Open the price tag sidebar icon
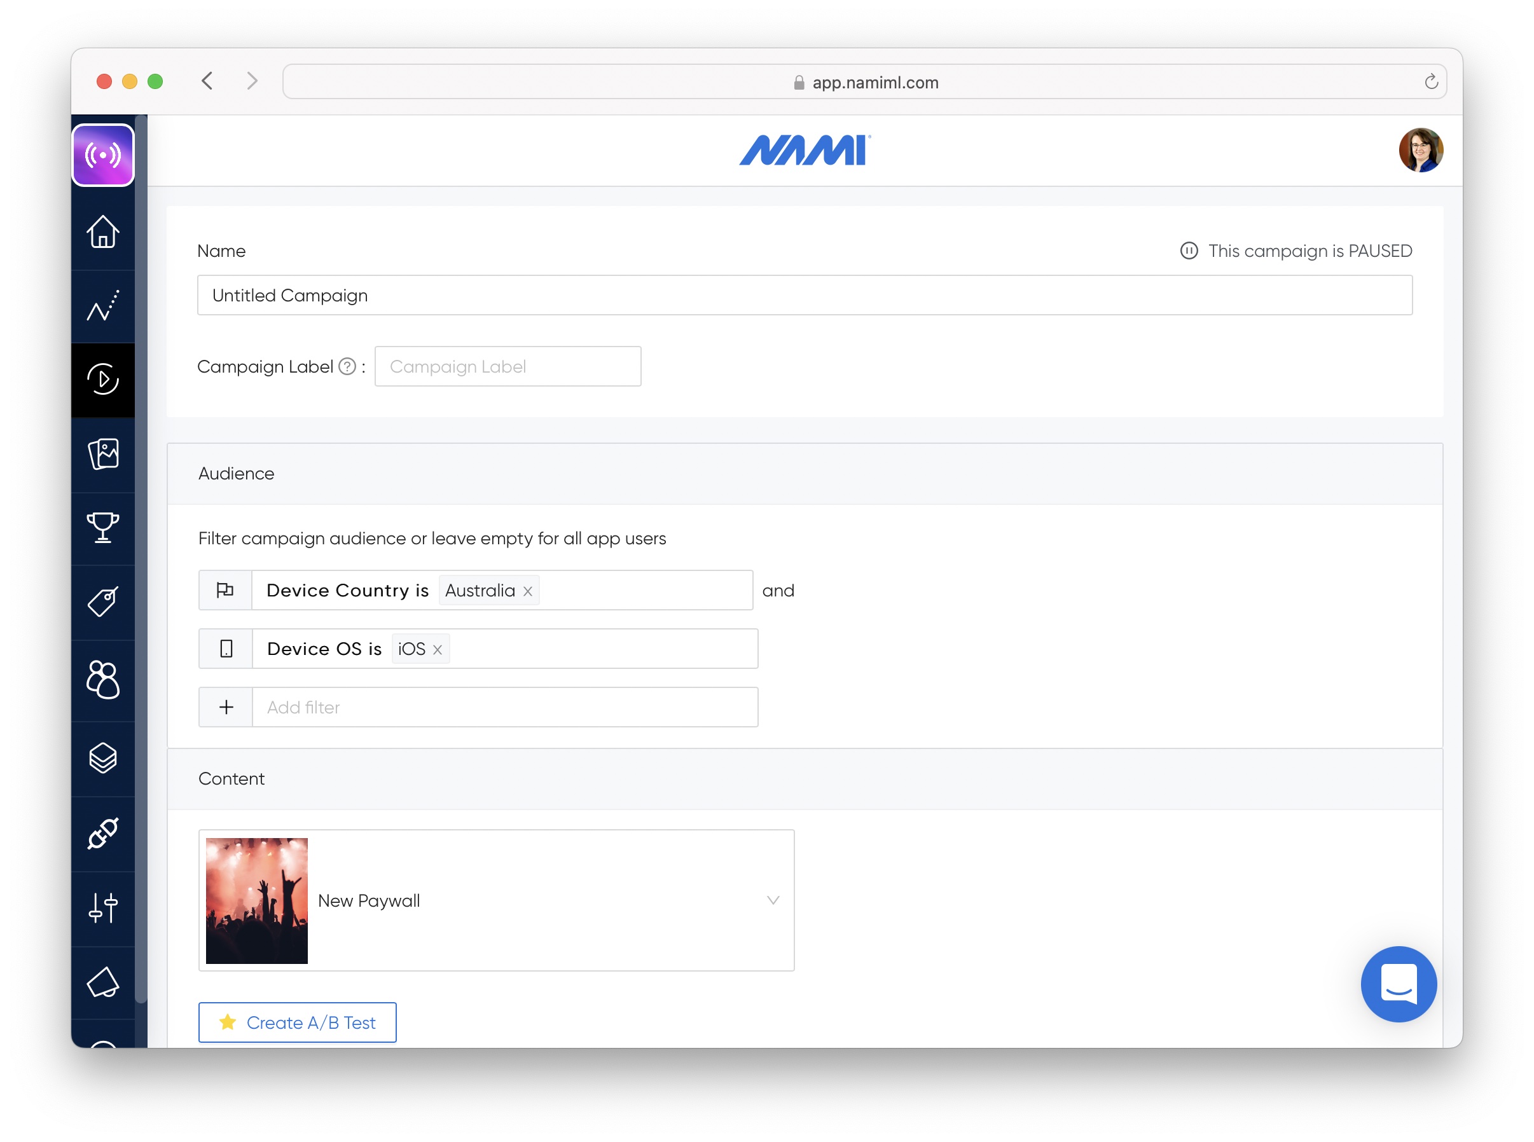The height and width of the screenshot is (1142, 1534). coord(103,602)
